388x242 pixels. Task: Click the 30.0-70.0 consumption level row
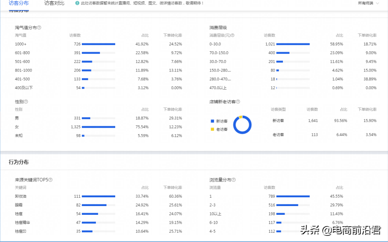point(293,61)
